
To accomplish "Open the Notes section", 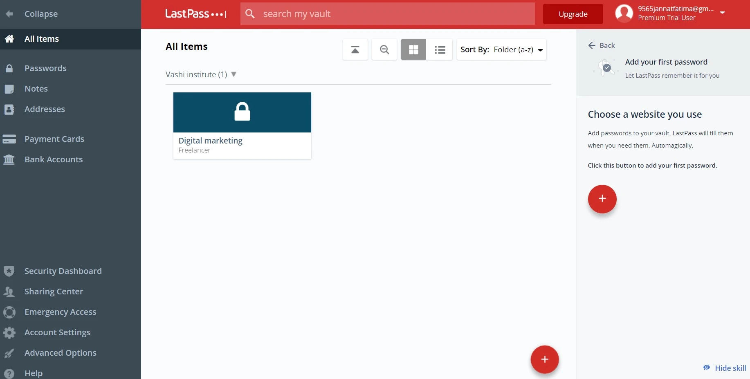I will pos(36,89).
